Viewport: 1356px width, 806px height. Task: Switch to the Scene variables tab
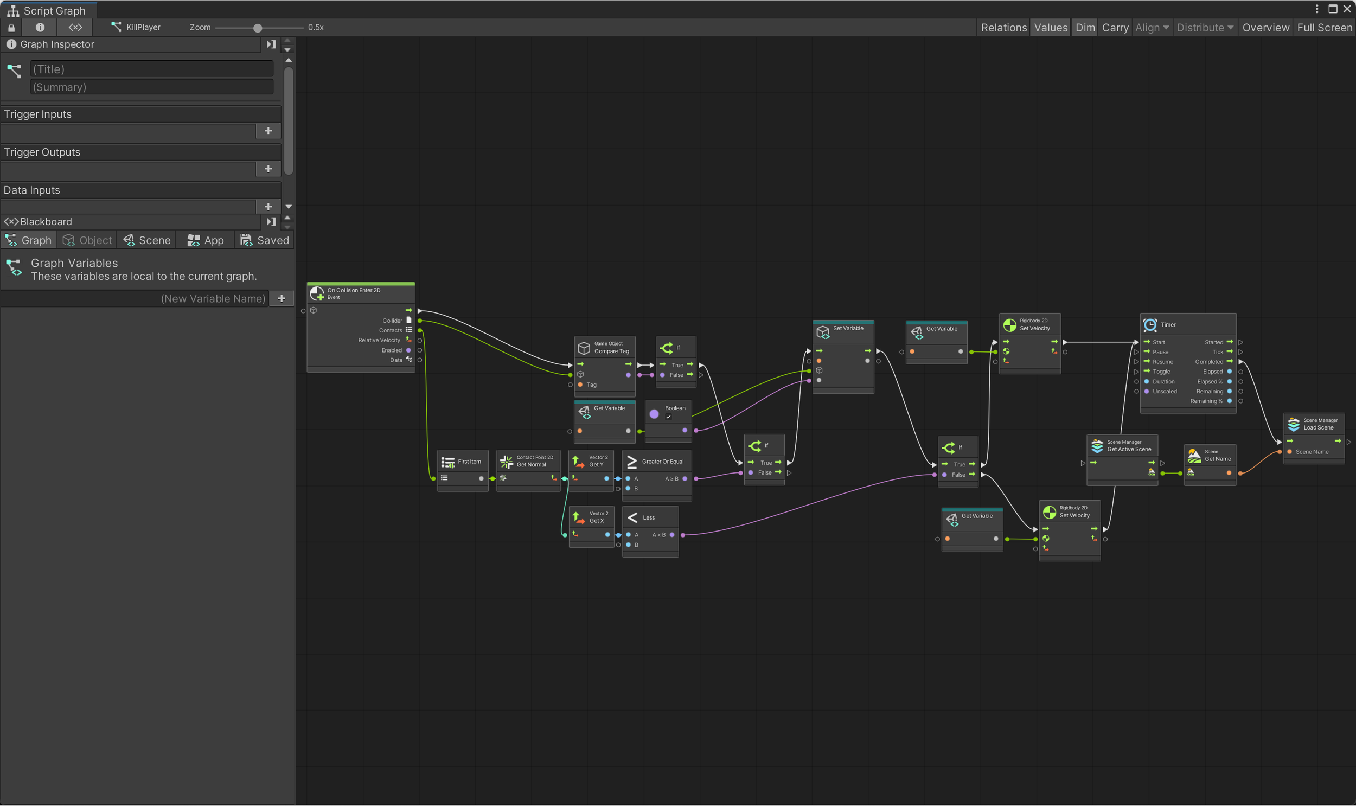point(146,240)
